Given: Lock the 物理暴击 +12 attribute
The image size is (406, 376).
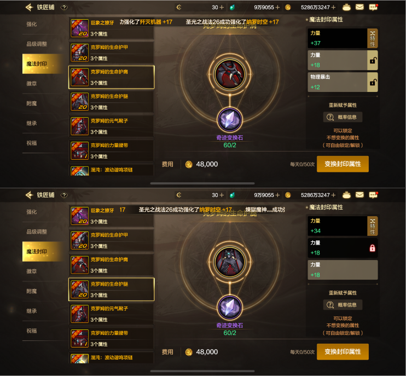Looking at the screenshot, I should click(373, 82).
